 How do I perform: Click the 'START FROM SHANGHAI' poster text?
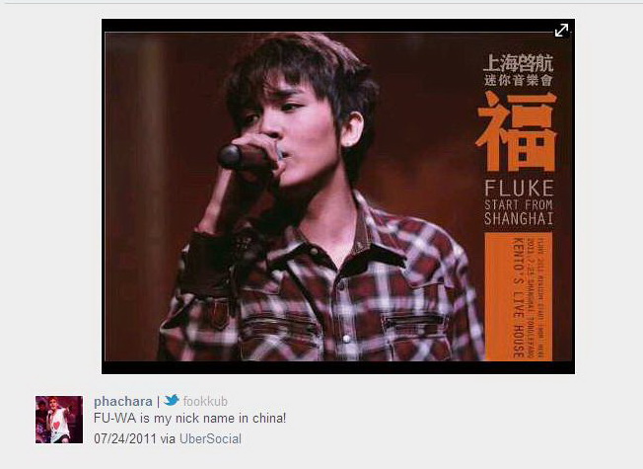tap(519, 212)
